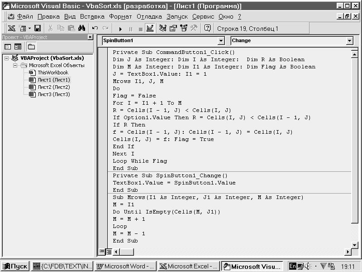
Task: Click the 'Mrows I1, J, M' code line
Action: [138, 81]
